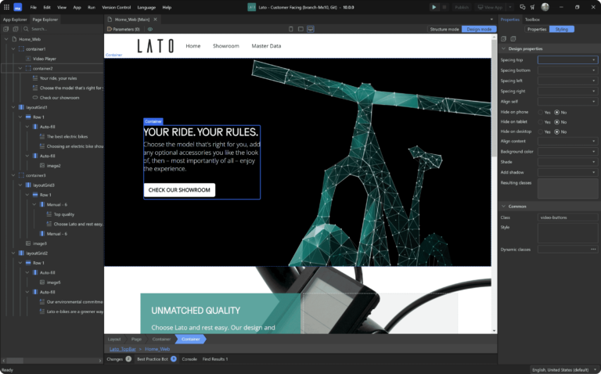Select No for Hide on tablet
Viewport: 601px width, 374px height.
(556, 122)
